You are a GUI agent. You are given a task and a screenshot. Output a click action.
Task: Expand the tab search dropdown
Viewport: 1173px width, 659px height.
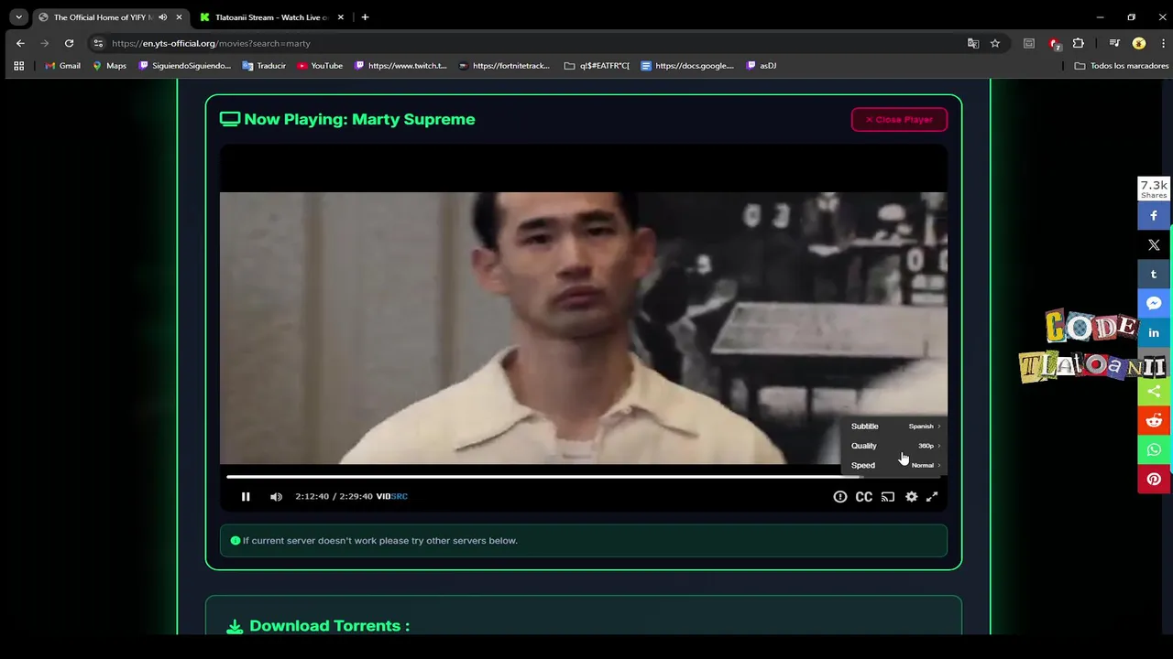tap(18, 17)
